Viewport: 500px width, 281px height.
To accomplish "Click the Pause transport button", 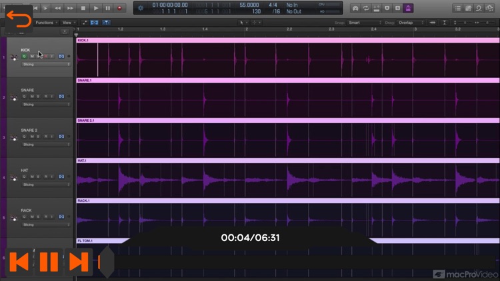I will coord(108,8).
